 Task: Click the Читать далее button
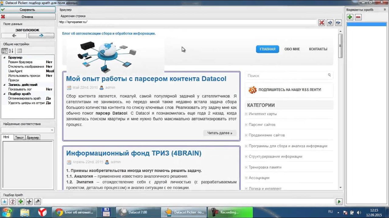coord(220,133)
